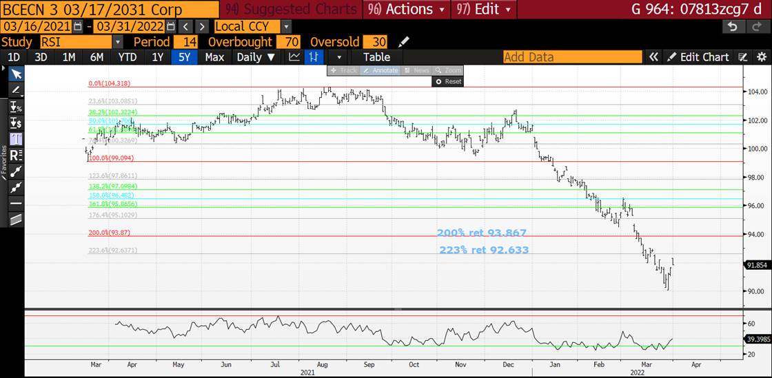
Task: Click the Table button
Action: [376, 57]
